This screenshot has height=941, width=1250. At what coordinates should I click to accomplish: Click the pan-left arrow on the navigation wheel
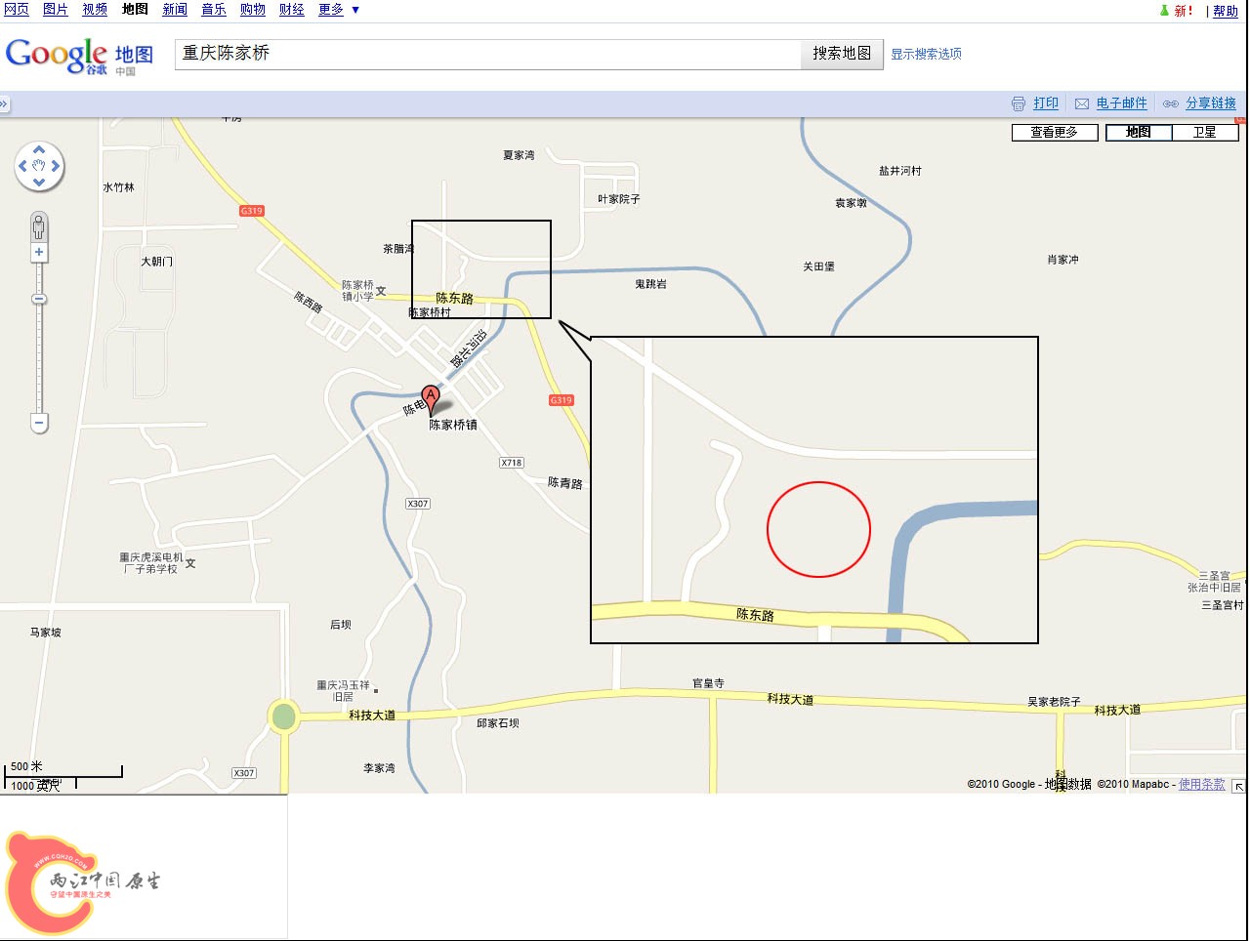(x=23, y=167)
